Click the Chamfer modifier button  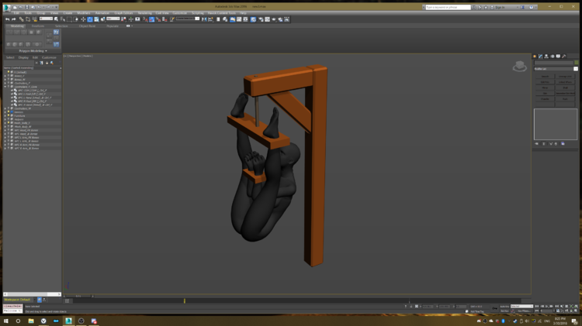point(545,99)
